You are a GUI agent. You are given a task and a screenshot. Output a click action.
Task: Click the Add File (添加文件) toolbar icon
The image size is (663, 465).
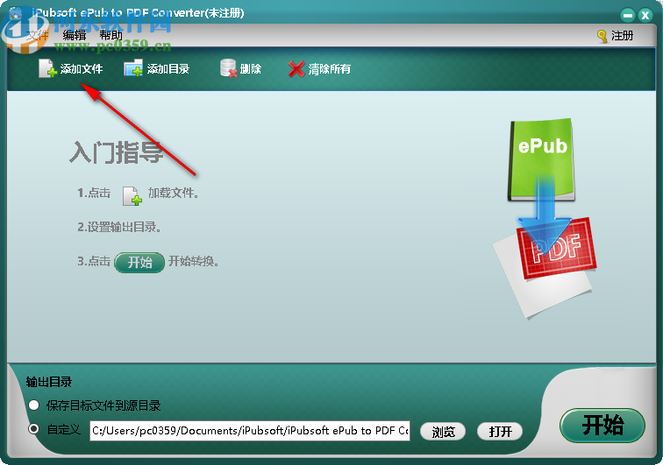47,68
